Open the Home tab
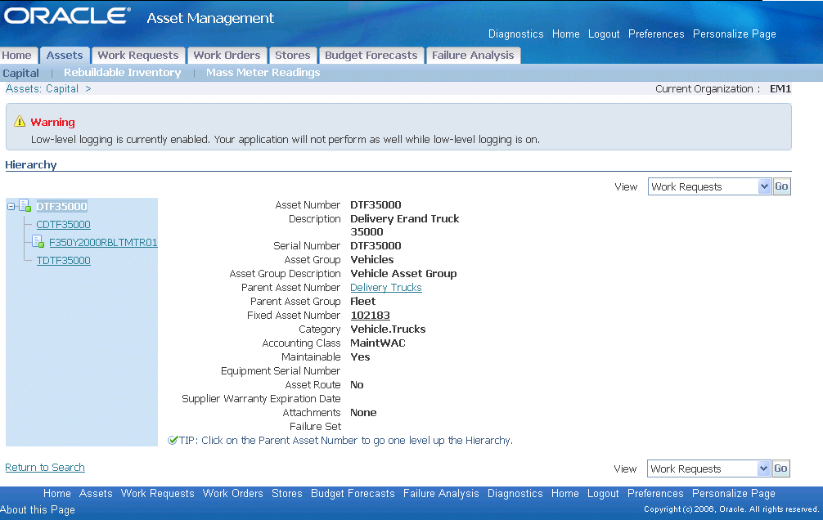Viewport: 823px width, 520px height. click(x=17, y=56)
